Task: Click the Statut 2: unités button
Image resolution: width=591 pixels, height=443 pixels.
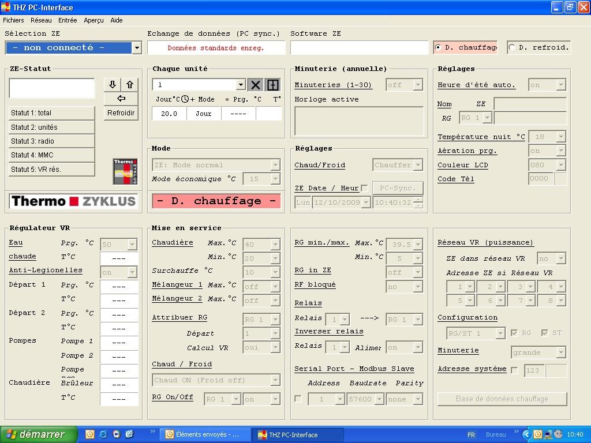Action: coord(51,127)
